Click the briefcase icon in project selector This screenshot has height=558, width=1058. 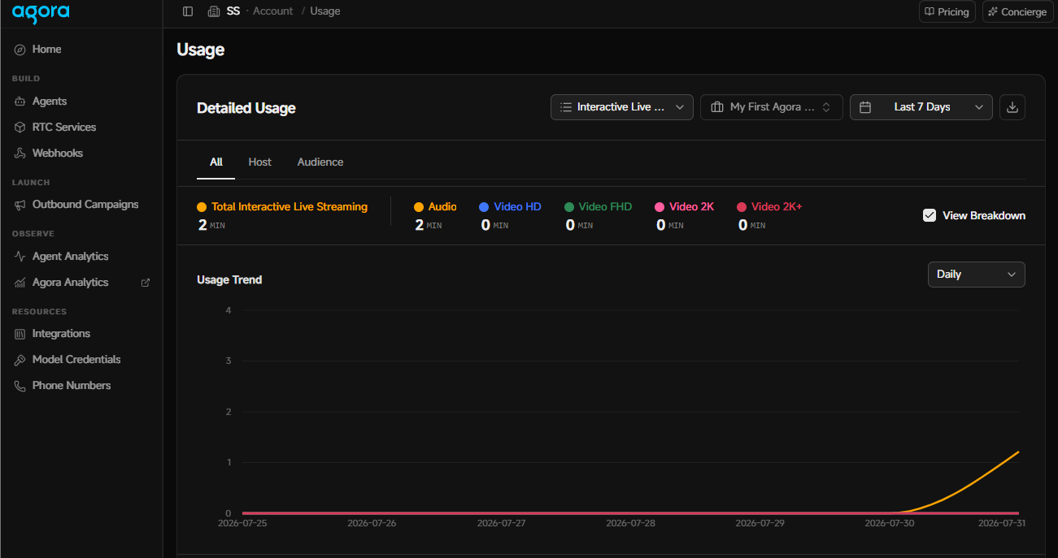716,107
